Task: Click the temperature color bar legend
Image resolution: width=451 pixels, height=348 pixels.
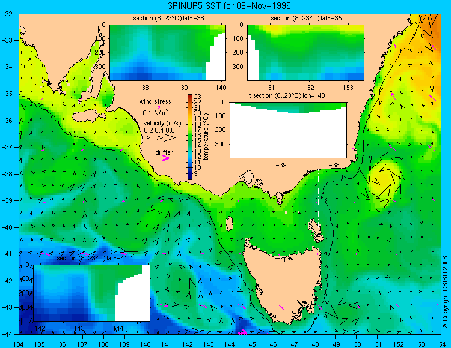Action: coord(190,137)
